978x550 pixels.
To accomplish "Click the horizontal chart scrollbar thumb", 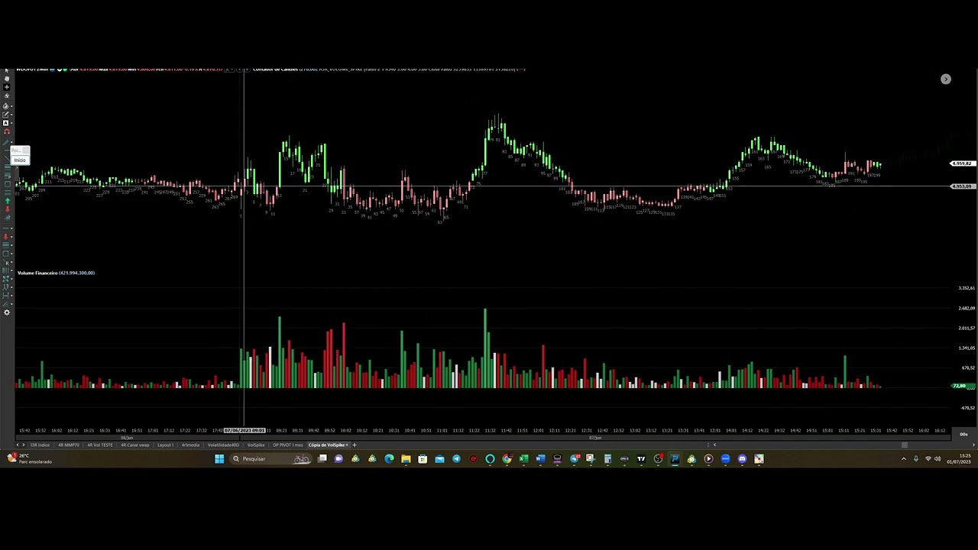I will coord(905,445).
